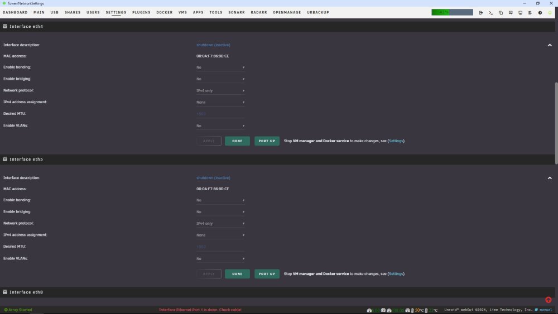Click Apply button for eth5
This screenshot has height=314, width=558.
pos(209,274)
